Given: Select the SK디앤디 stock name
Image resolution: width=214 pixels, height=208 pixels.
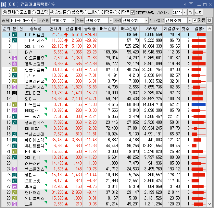Looking at the screenshot, I should 33,157.
